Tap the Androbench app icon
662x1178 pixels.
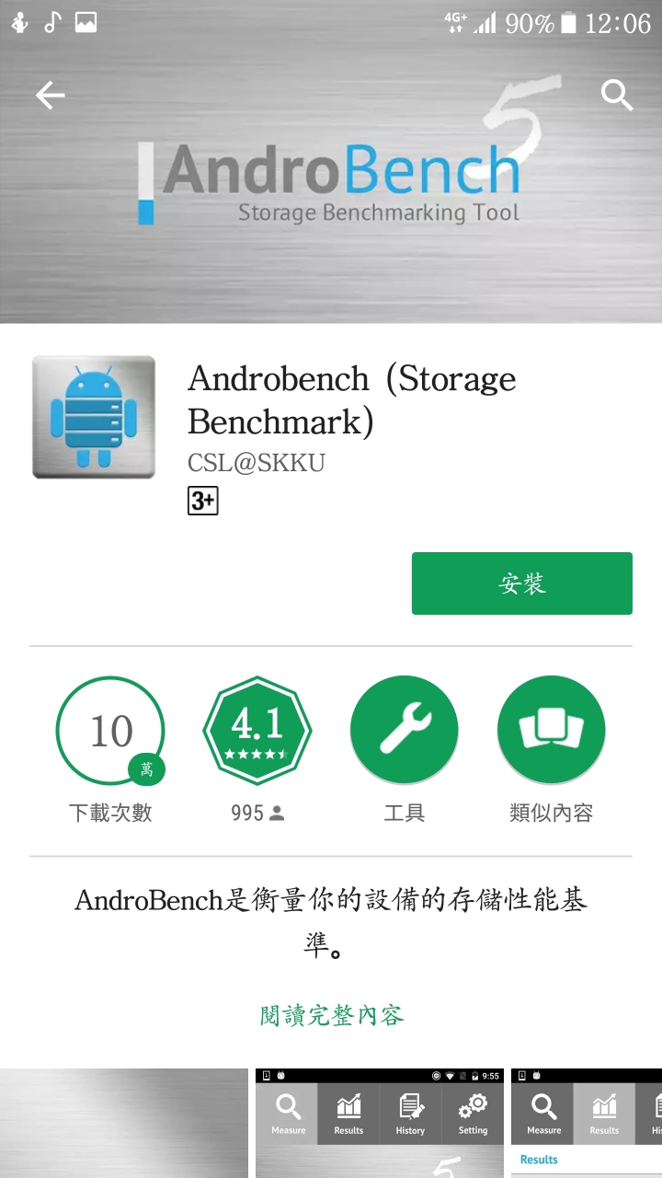click(94, 417)
